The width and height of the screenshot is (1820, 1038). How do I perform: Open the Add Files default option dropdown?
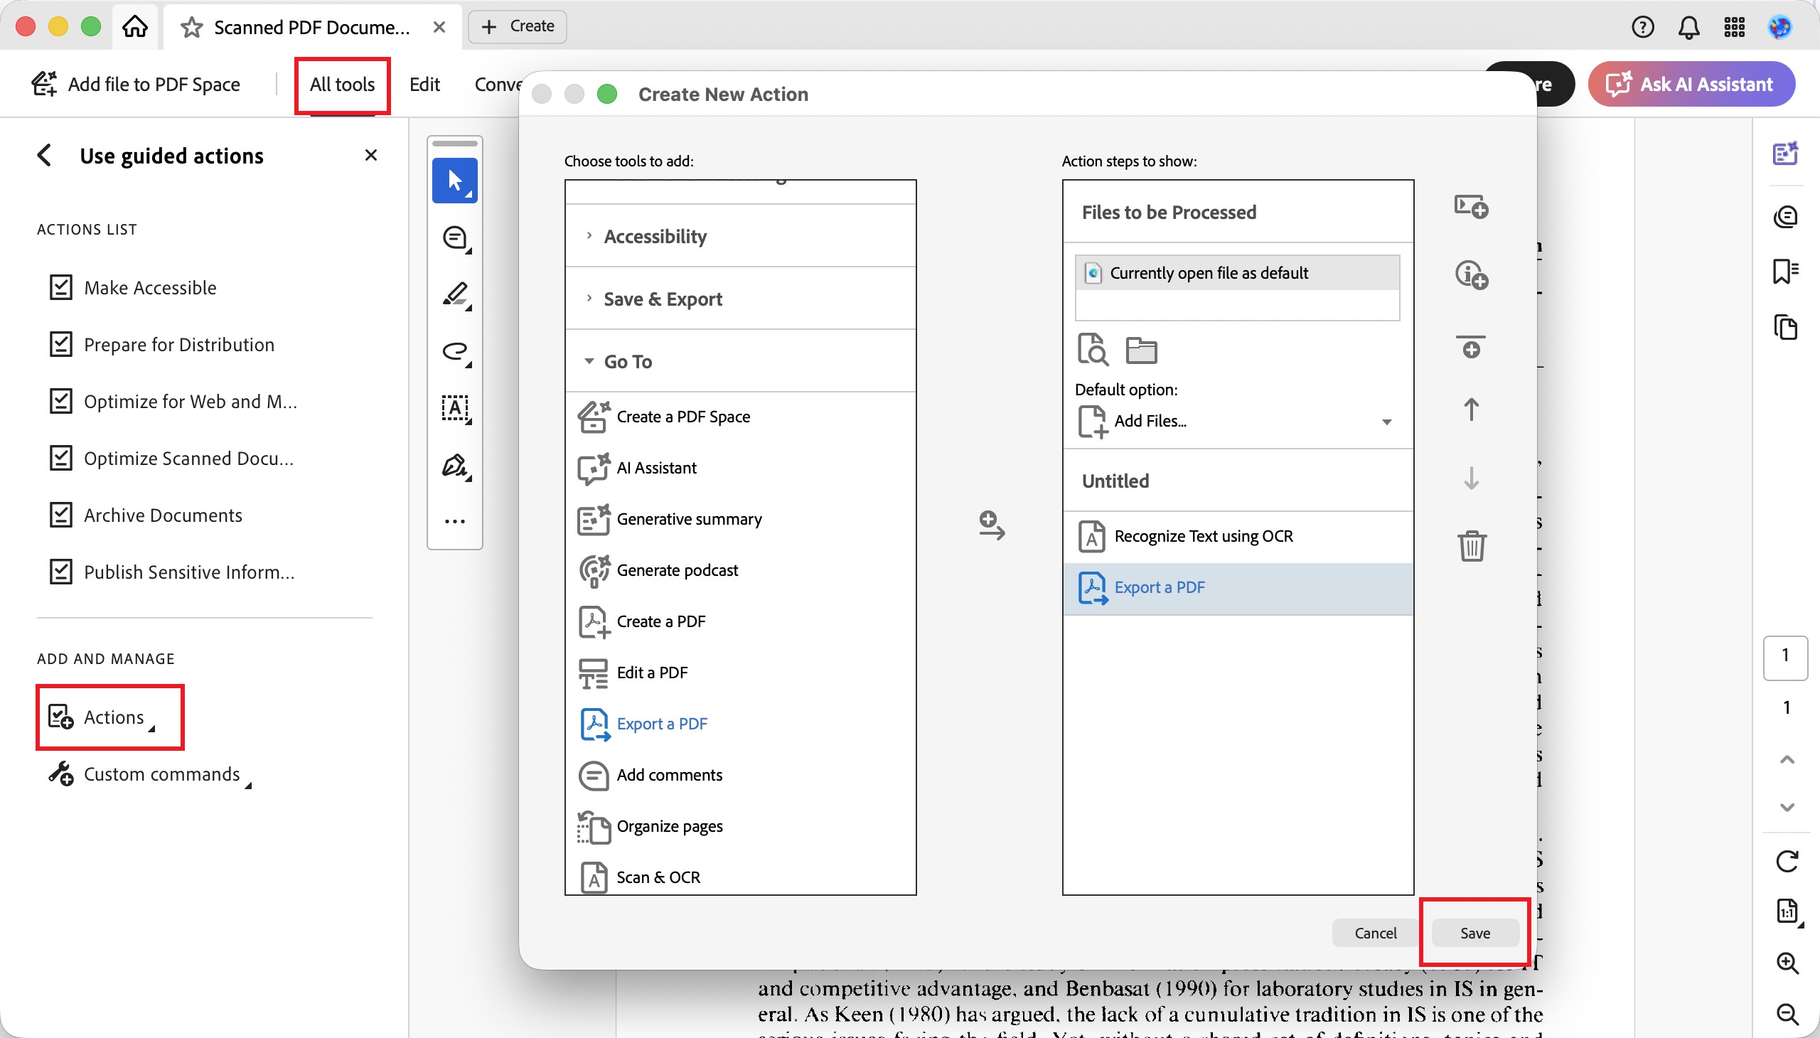tap(1237, 422)
